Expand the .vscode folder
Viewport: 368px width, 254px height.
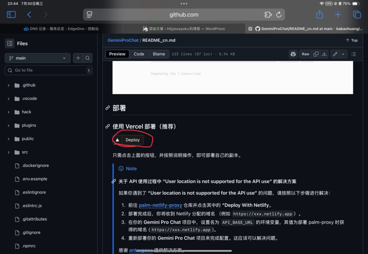tap(9, 99)
